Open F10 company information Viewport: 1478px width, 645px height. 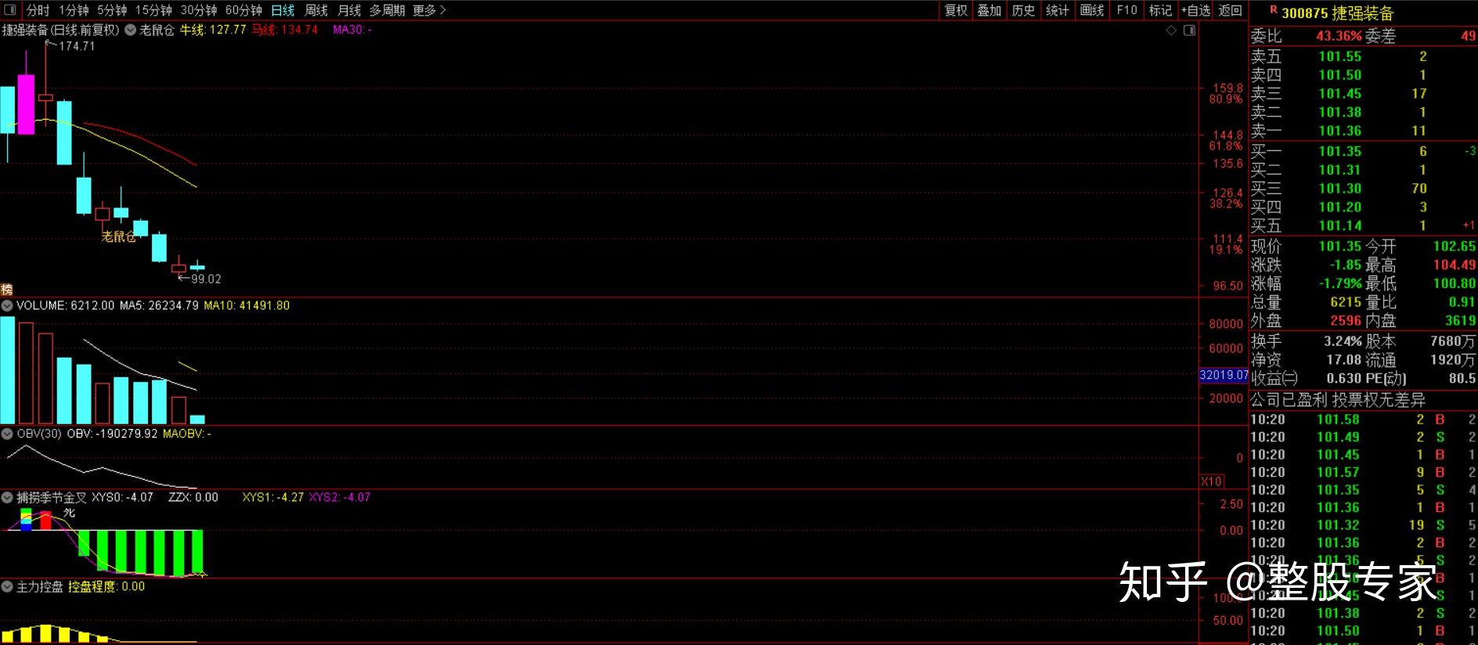tap(1127, 10)
